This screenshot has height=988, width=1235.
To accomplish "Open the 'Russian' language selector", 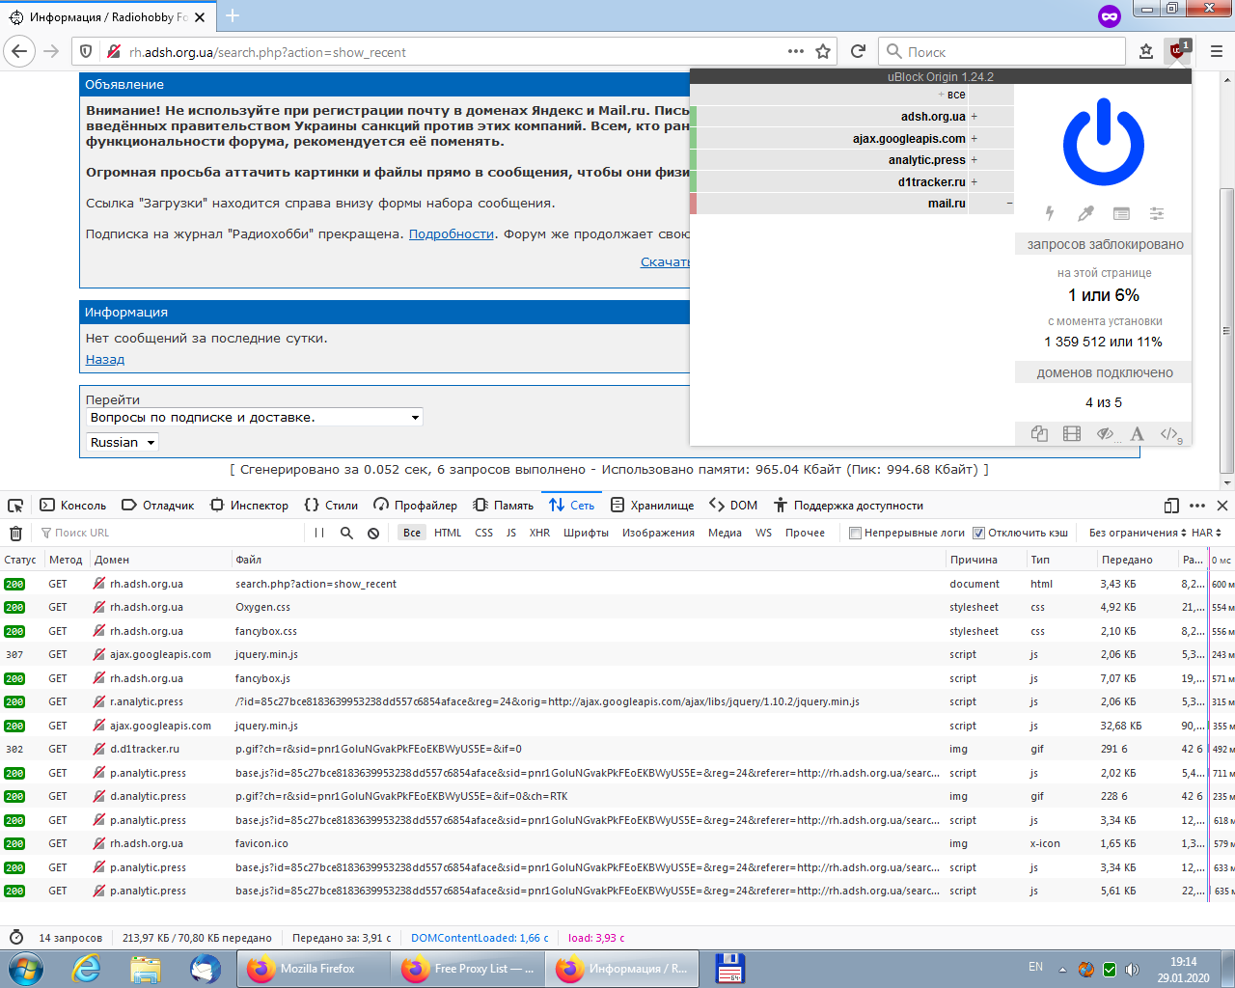I will (122, 442).
